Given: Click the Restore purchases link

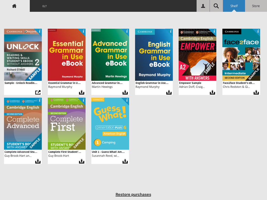Looking at the screenshot, I should coord(133,194).
